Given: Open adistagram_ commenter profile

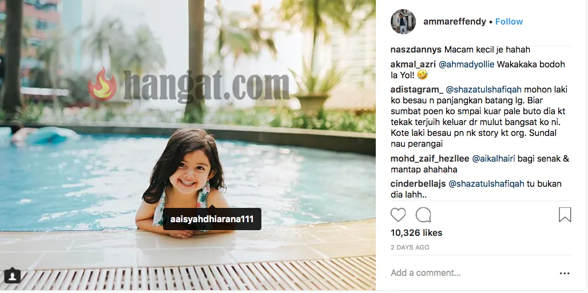Looking at the screenshot, I should tap(416, 90).
